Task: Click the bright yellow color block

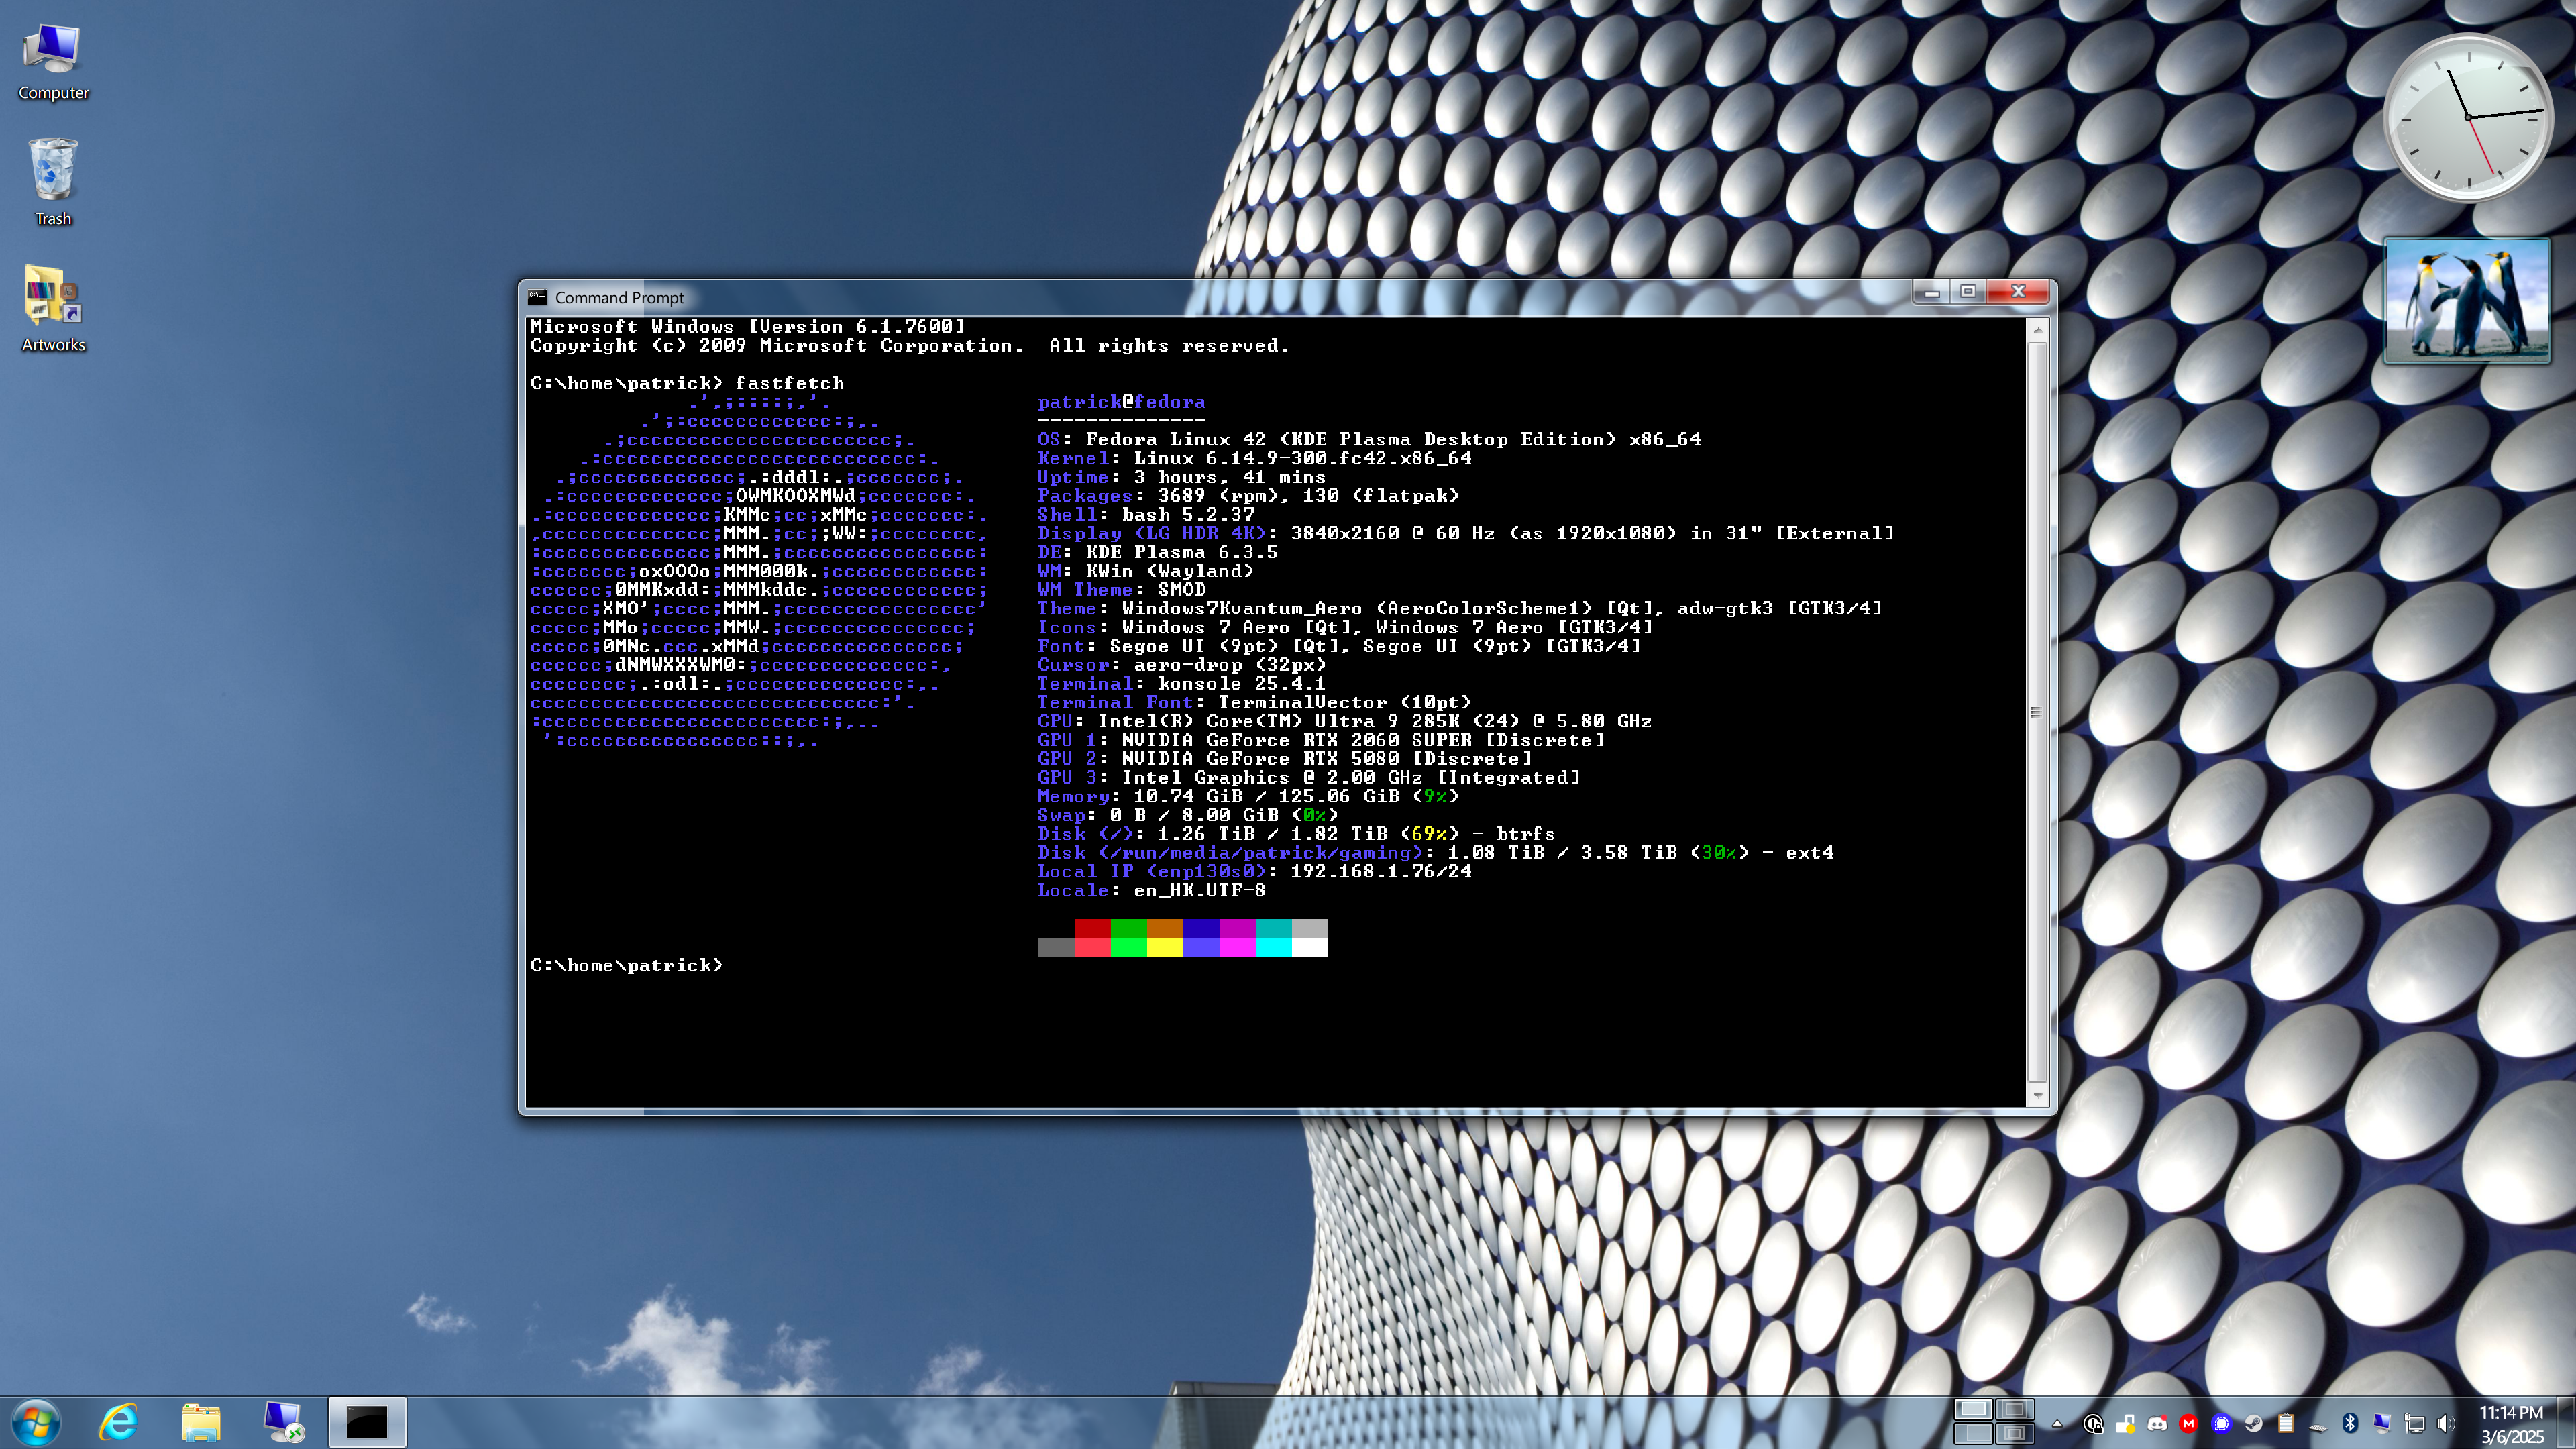Action: pos(1165,947)
